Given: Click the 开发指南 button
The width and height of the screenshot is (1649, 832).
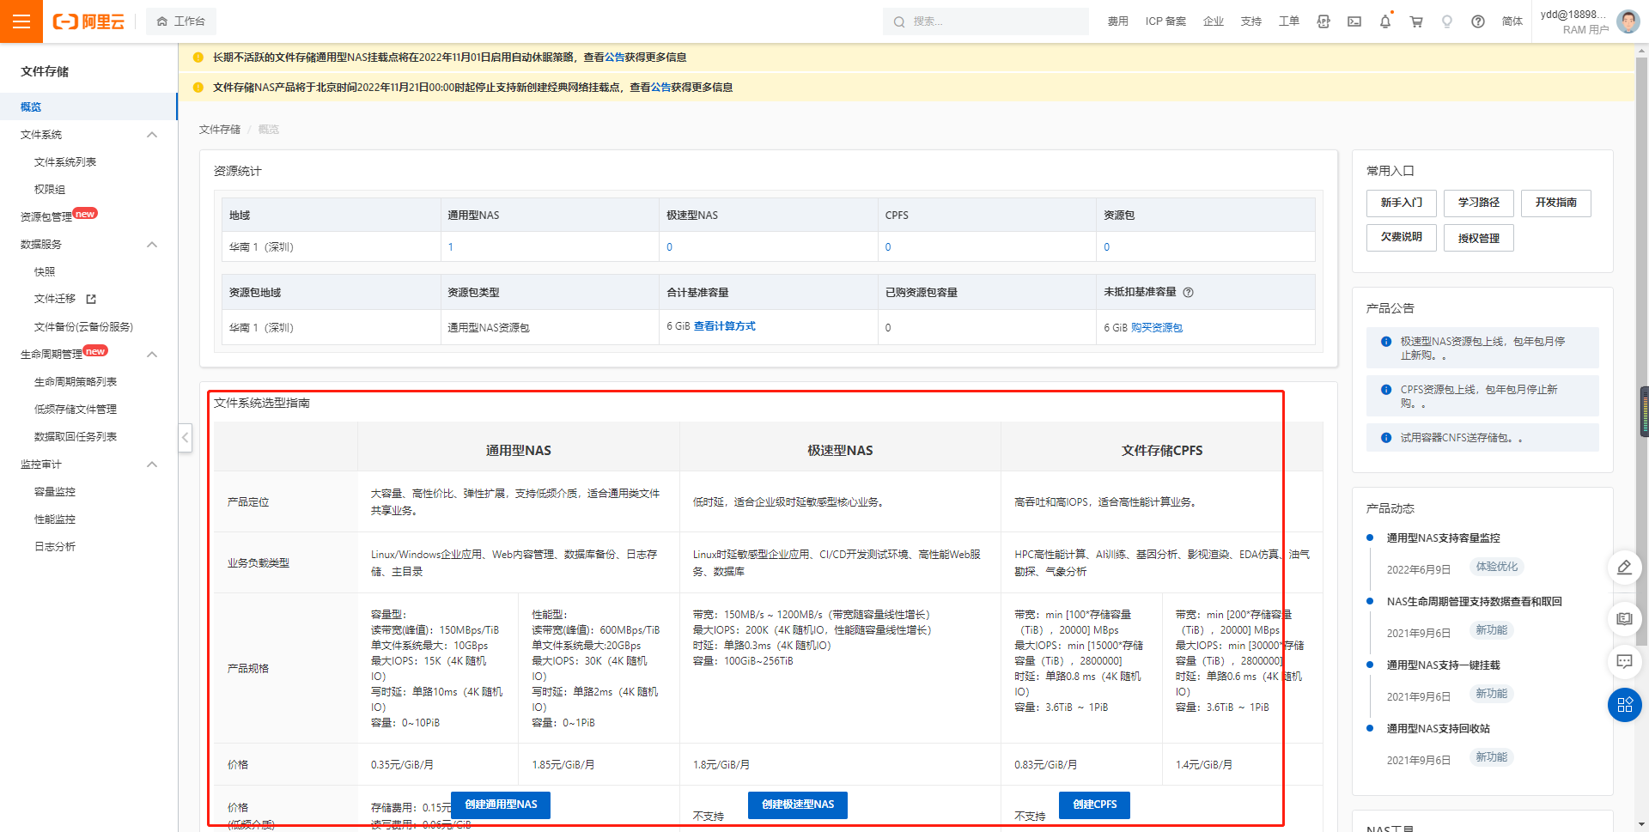Looking at the screenshot, I should pyautogui.click(x=1556, y=203).
